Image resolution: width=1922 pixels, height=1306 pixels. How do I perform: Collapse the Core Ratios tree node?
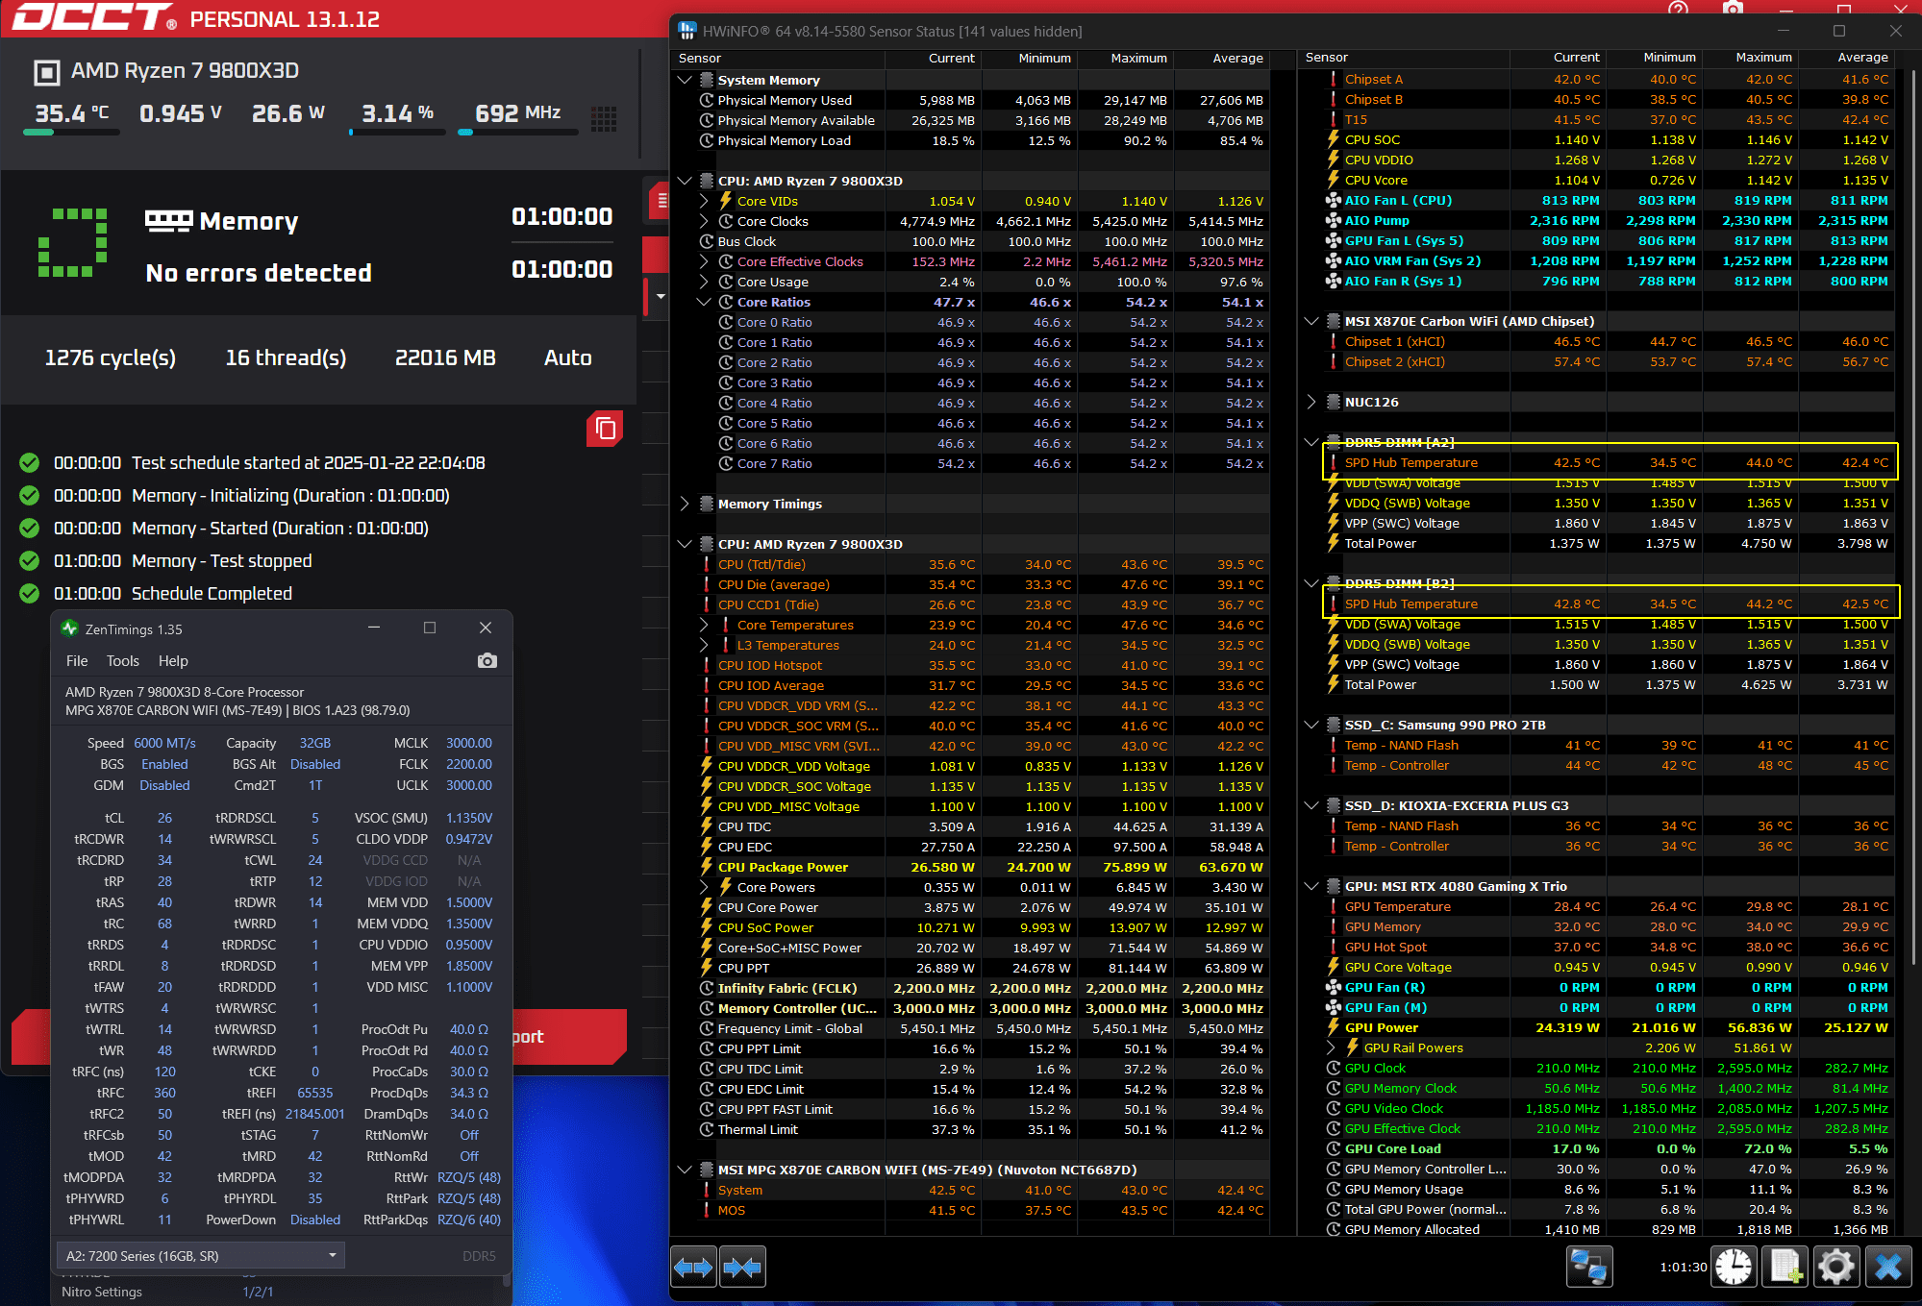coord(704,302)
